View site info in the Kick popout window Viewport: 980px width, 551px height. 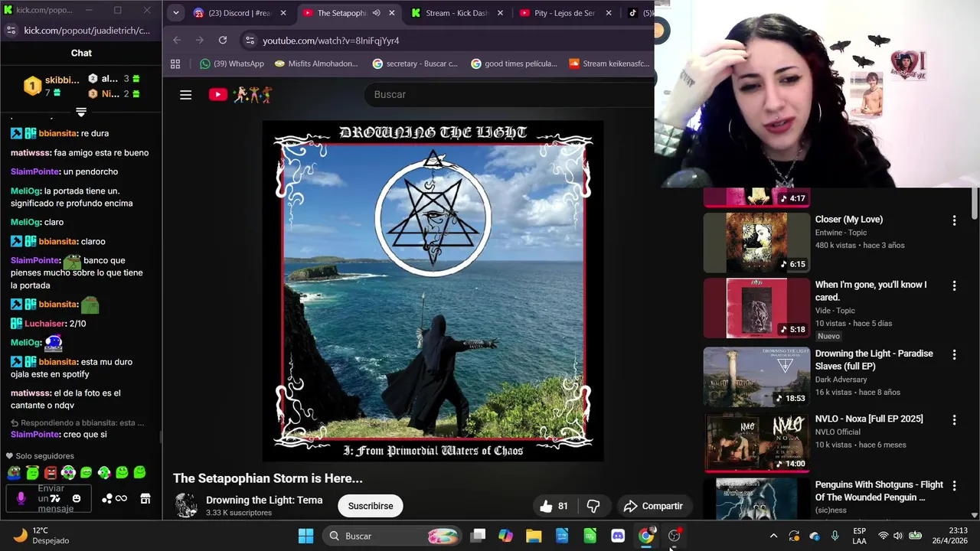click(x=11, y=30)
